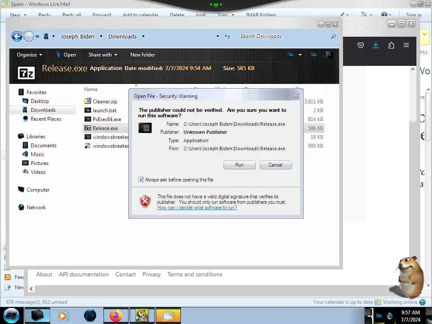Focus the Search Downloads field
The height and width of the screenshot is (324, 432).
(284, 36)
